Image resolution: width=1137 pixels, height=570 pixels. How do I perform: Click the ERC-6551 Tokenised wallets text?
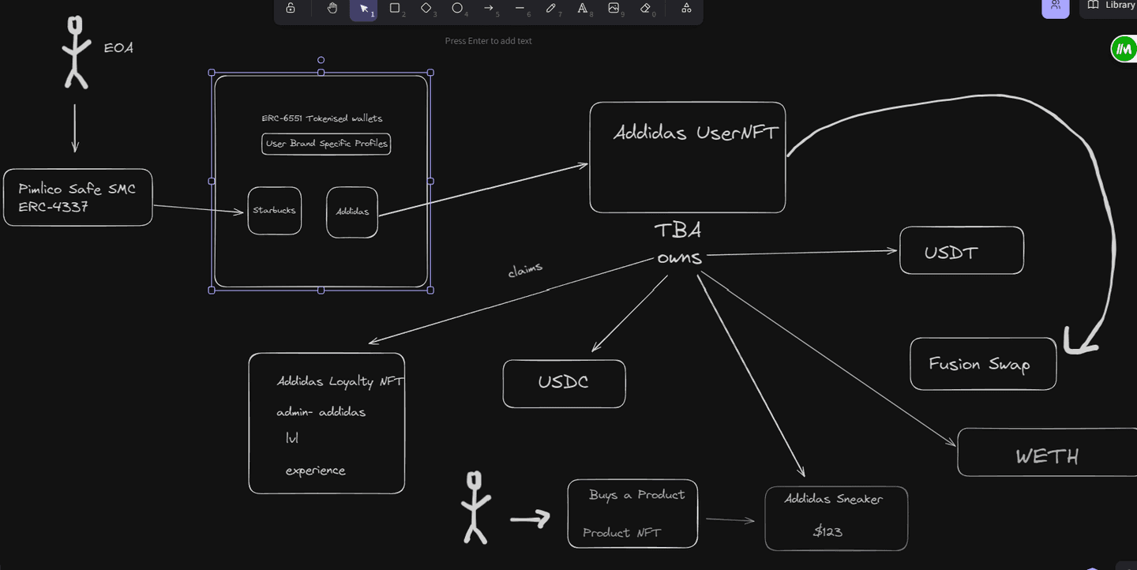tap(322, 118)
